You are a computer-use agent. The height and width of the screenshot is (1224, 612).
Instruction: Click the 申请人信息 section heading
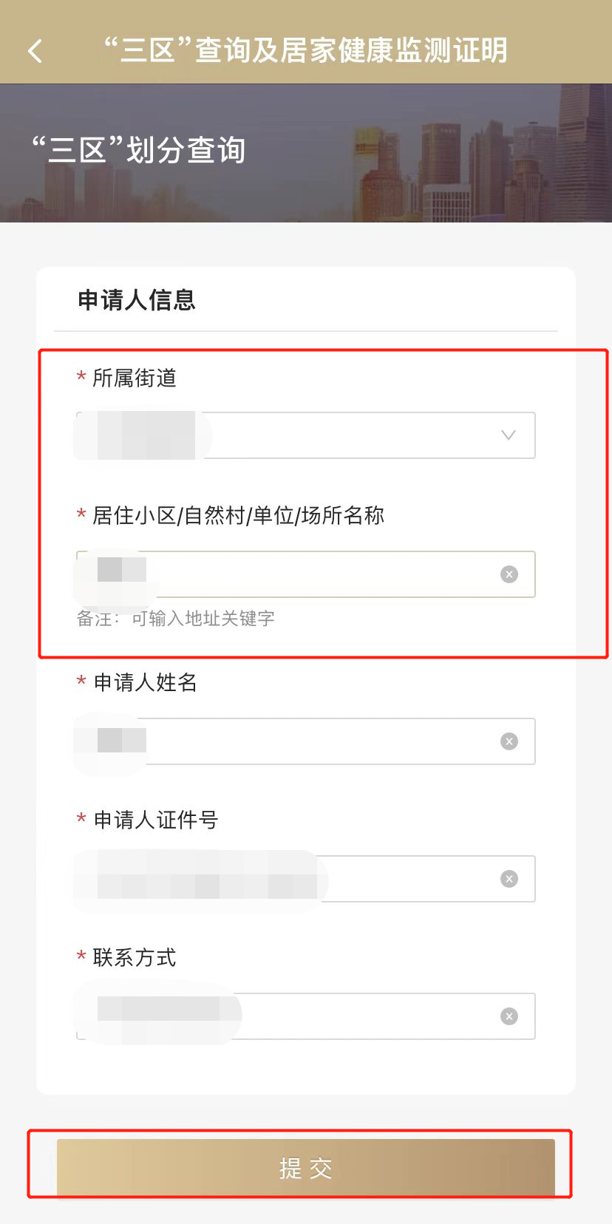137,300
